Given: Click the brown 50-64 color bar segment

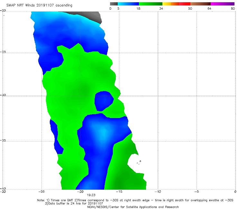Looking at the screenshot, I should point(200,4).
